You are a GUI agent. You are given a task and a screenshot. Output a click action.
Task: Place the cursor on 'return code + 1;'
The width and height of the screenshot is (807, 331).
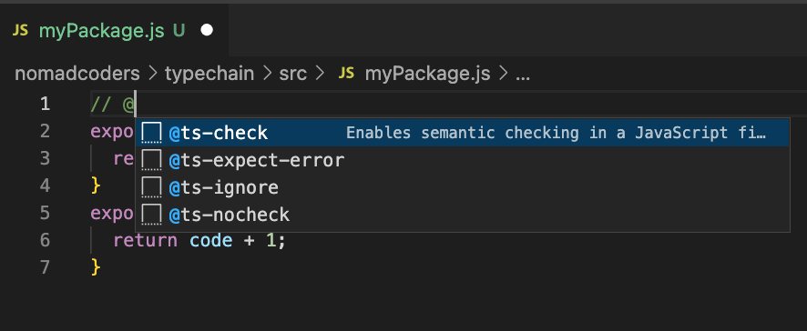[199, 240]
